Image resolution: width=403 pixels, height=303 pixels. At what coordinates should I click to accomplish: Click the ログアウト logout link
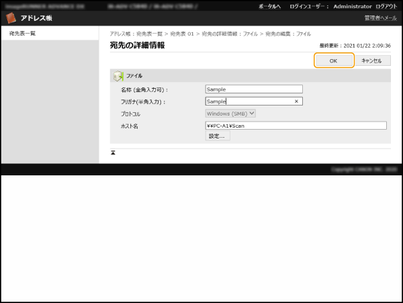387,5
